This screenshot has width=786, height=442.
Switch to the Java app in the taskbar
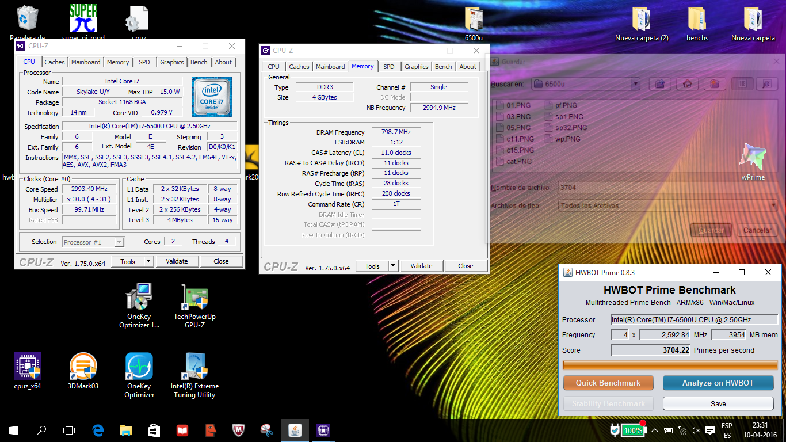pyautogui.click(x=295, y=430)
